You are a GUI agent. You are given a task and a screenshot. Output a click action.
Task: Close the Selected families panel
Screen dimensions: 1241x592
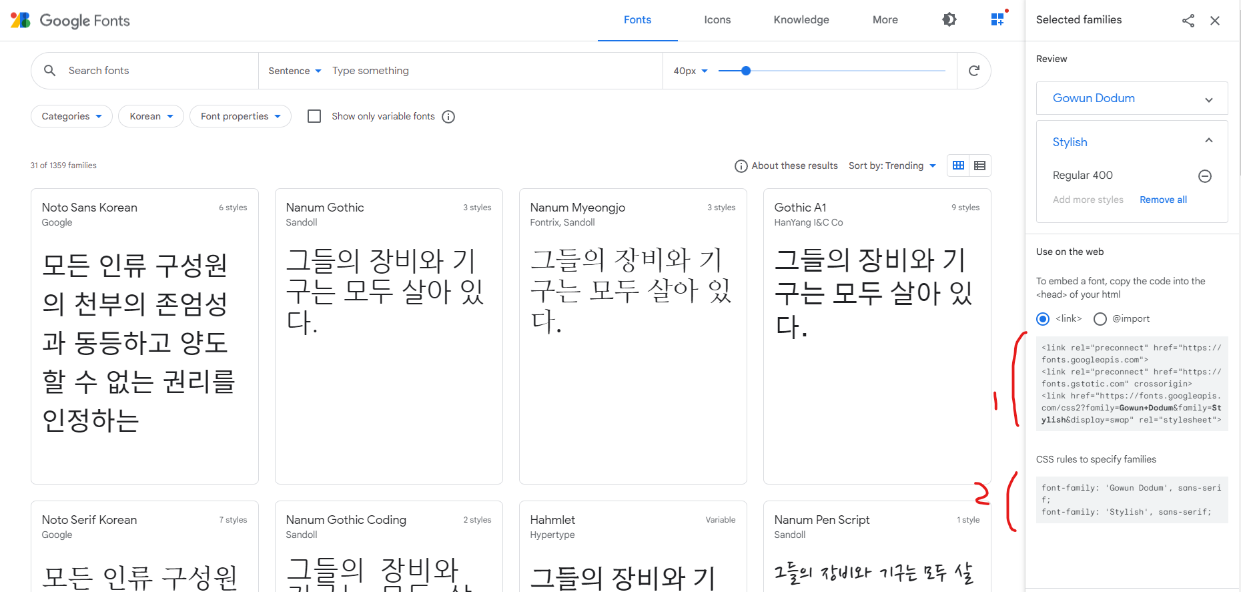(x=1215, y=21)
